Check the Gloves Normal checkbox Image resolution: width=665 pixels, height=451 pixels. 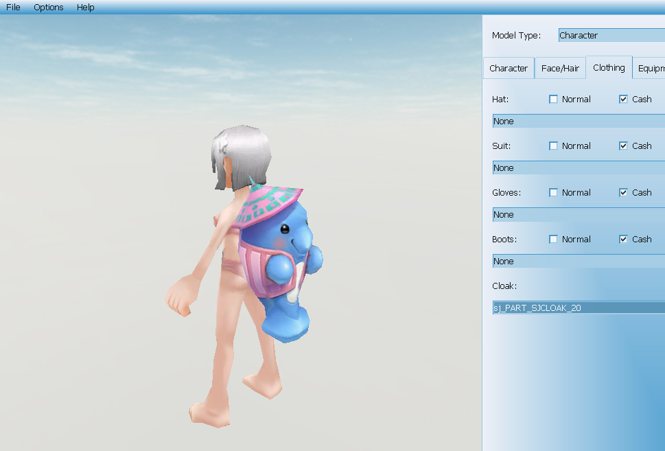[x=554, y=193]
